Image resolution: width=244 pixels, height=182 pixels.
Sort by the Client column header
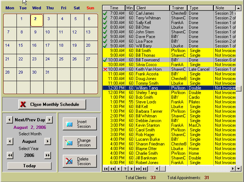[x=147, y=8]
